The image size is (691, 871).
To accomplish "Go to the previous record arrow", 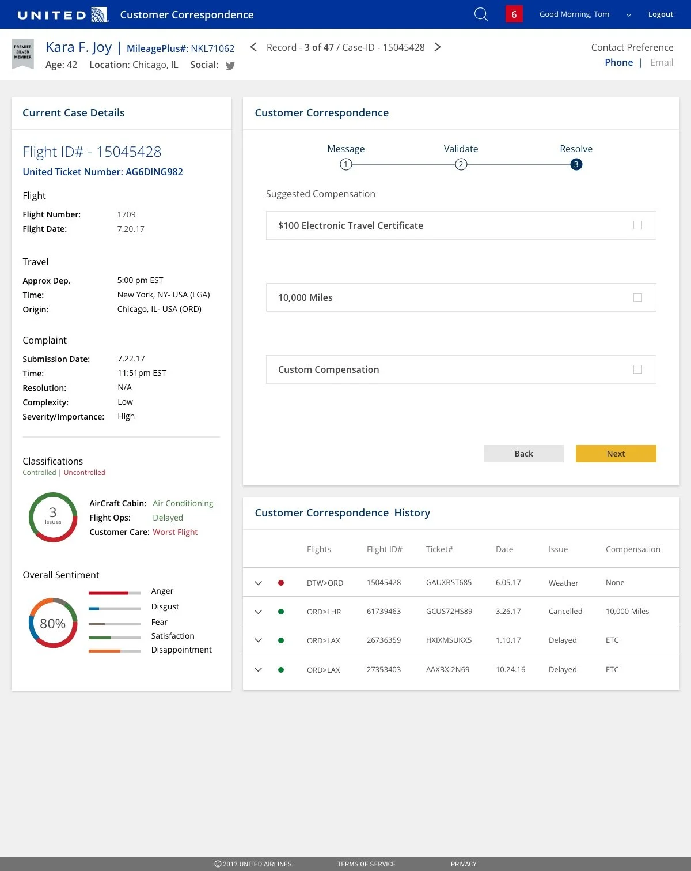I will pyautogui.click(x=253, y=47).
